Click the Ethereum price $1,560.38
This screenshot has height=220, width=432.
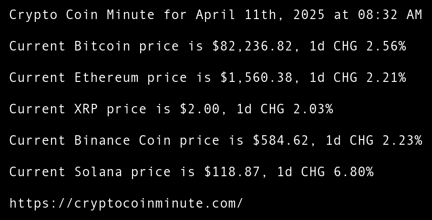(256, 78)
